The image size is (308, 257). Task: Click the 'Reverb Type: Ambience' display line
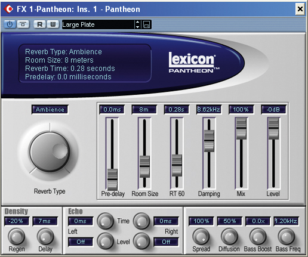pyautogui.click(x=63, y=52)
